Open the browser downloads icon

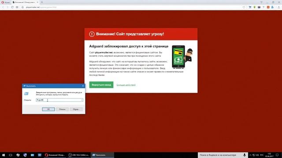(x=279, y=7)
